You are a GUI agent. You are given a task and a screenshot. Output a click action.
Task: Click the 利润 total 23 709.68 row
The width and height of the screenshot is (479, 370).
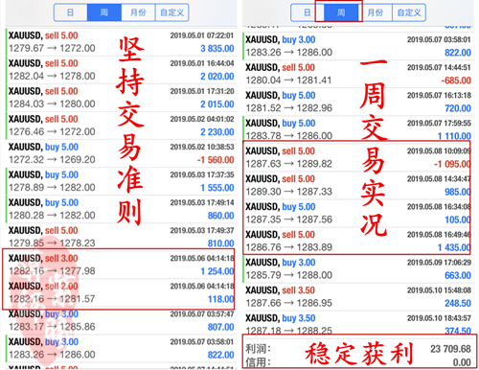358,349
